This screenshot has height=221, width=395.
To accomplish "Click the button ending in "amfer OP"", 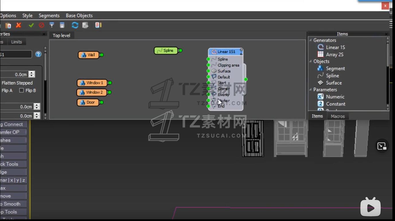I will [13, 132].
